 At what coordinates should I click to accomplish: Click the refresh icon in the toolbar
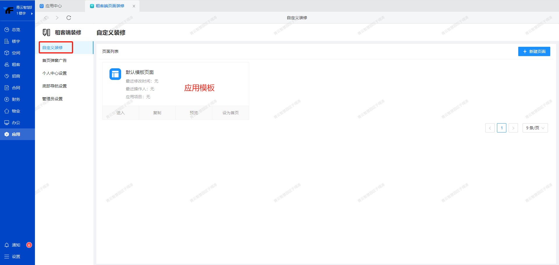(x=69, y=18)
